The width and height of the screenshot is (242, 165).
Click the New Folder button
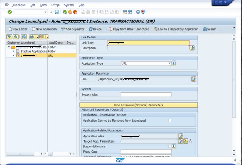click(x=18, y=29)
